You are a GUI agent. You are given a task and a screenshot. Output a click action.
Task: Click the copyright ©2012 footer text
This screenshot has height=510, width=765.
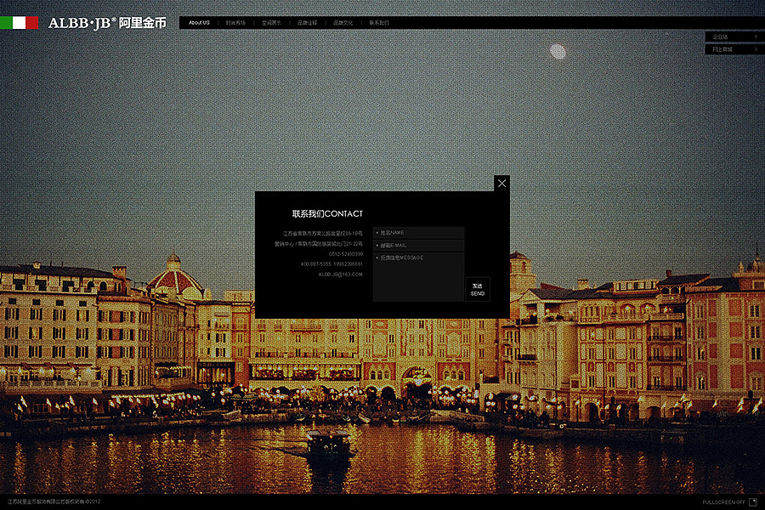coord(54,501)
